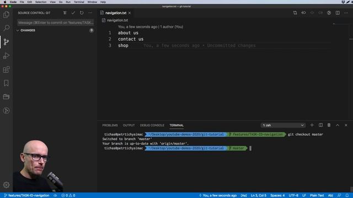This screenshot has width=353, height=198.
Task: Open the Code application menu
Action: coord(13,2)
